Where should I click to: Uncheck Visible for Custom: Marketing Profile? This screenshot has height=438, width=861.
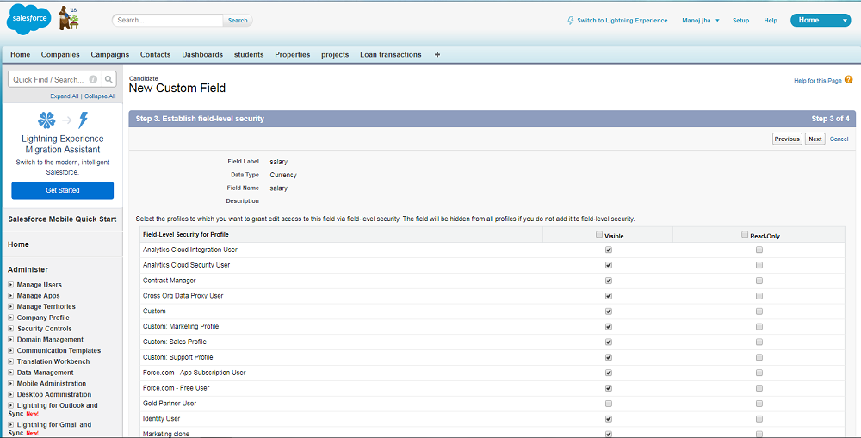(609, 327)
